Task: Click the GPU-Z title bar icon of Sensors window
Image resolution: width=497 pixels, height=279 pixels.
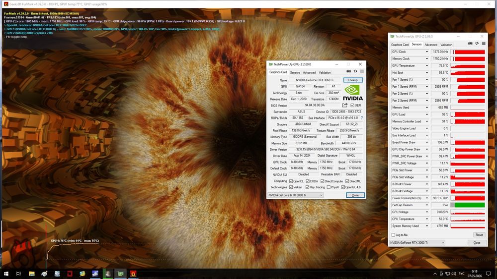Action: coord(392,37)
